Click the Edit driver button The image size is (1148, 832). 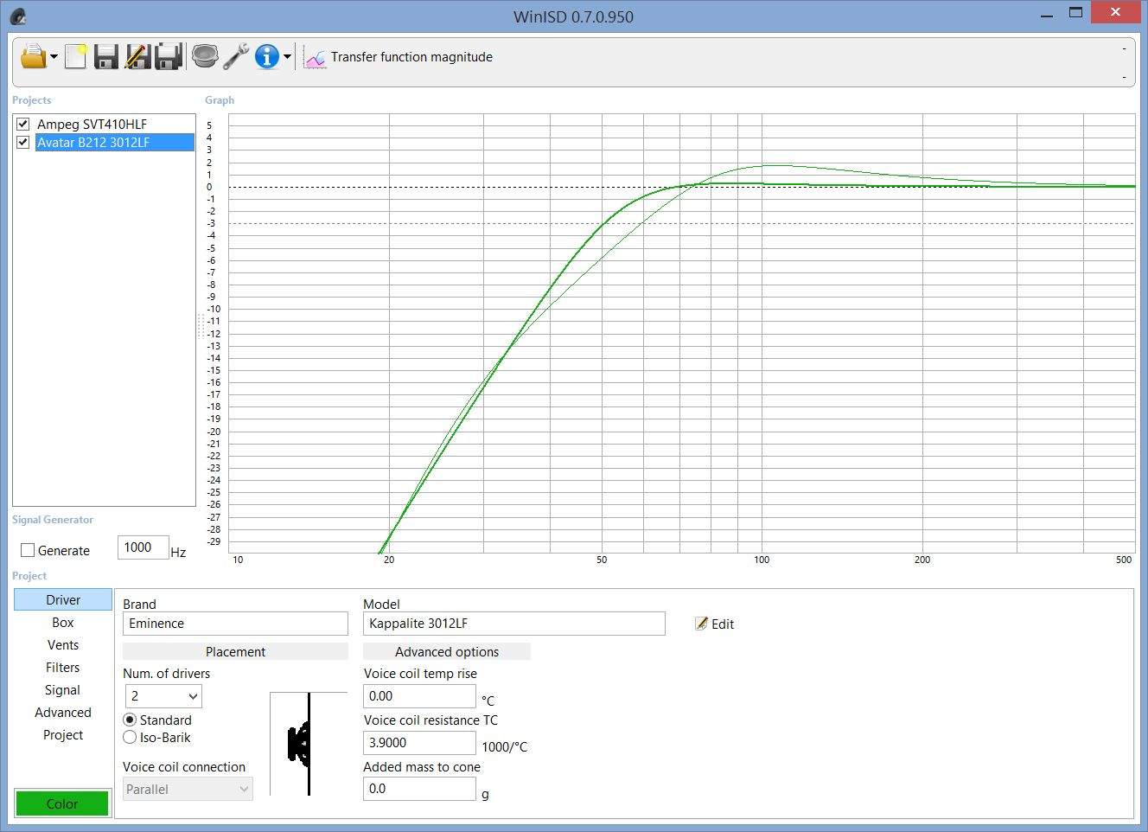[715, 624]
